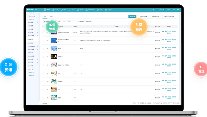The height and width of the screenshot is (117, 207).
Task: Select 社群管理 in the sidebar submenu
Action: tap(31, 76)
